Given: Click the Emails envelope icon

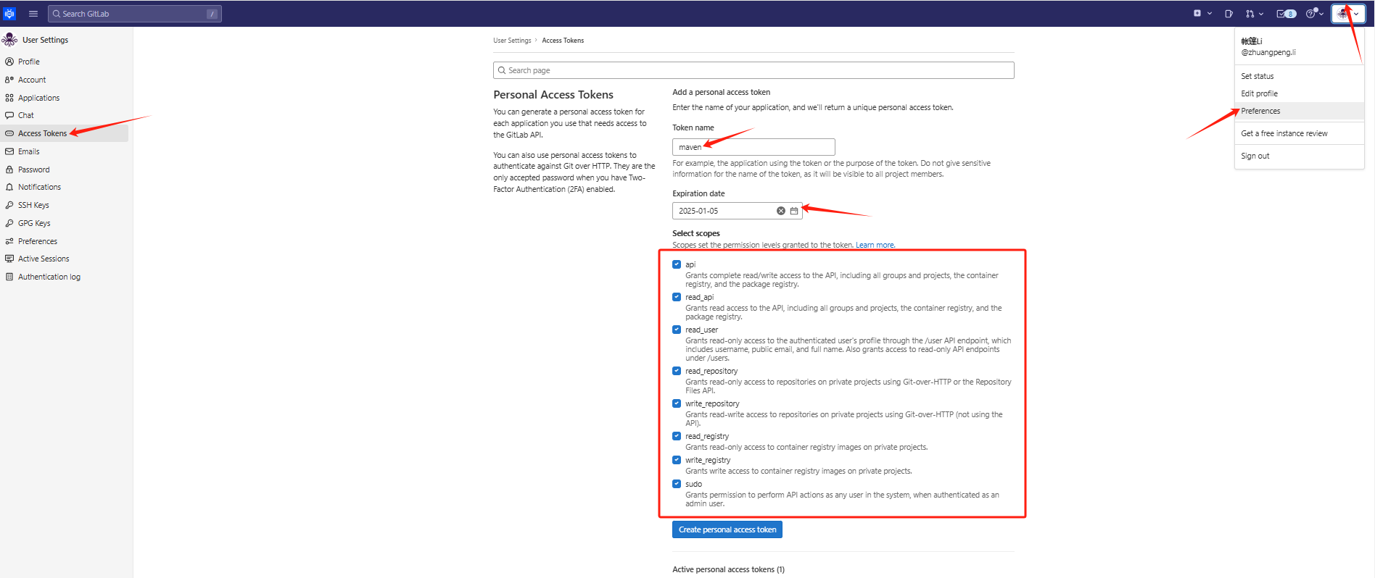Looking at the screenshot, I should coord(9,151).
